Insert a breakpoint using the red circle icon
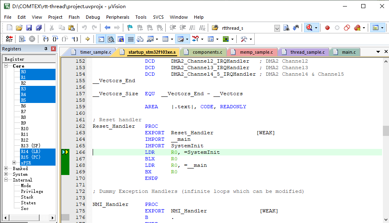 pos(327,28)
